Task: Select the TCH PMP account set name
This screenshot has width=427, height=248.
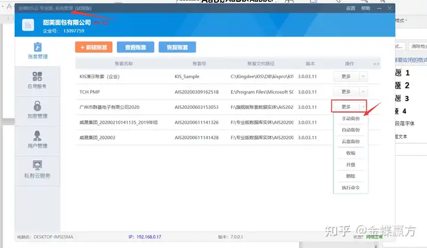Action: [90, 92]
